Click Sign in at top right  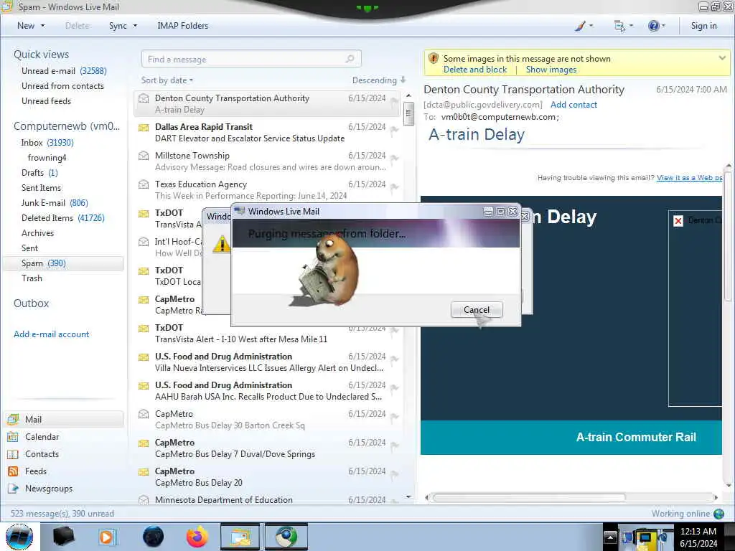click(703, 26)
